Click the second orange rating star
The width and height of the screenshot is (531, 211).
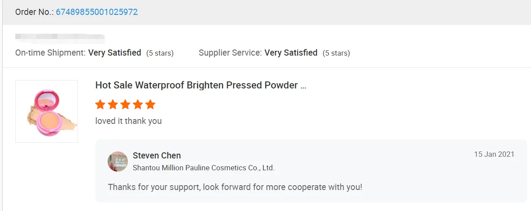[x=113, y=105]
